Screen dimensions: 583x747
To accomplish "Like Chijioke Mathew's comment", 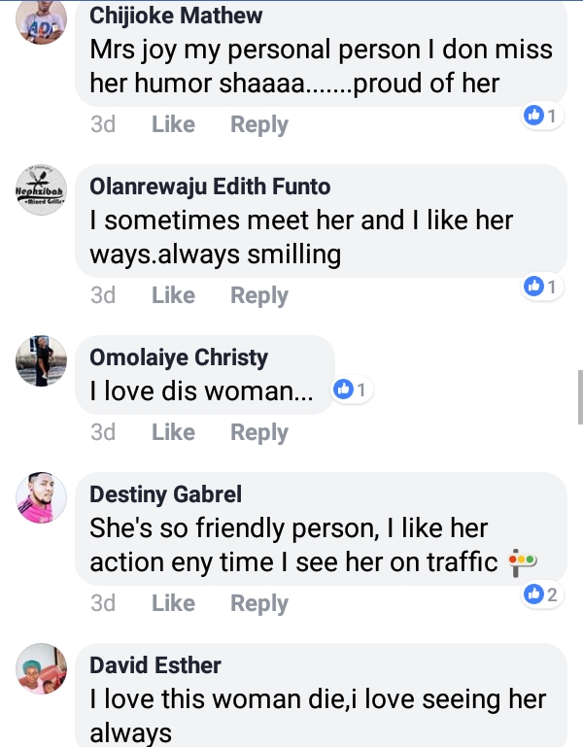I will (x=173, y=124).
